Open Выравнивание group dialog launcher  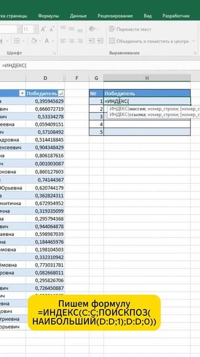point(195,53)
